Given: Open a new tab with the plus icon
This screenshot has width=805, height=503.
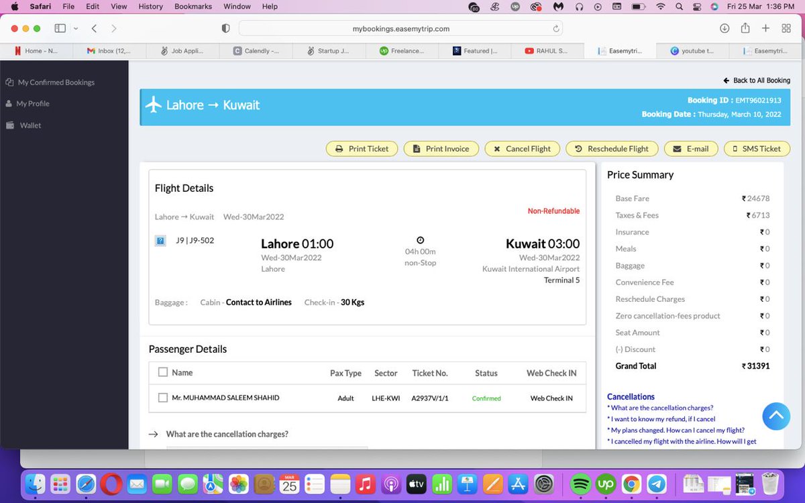Looking at the screenshot, I should click(x=765, y=28).
